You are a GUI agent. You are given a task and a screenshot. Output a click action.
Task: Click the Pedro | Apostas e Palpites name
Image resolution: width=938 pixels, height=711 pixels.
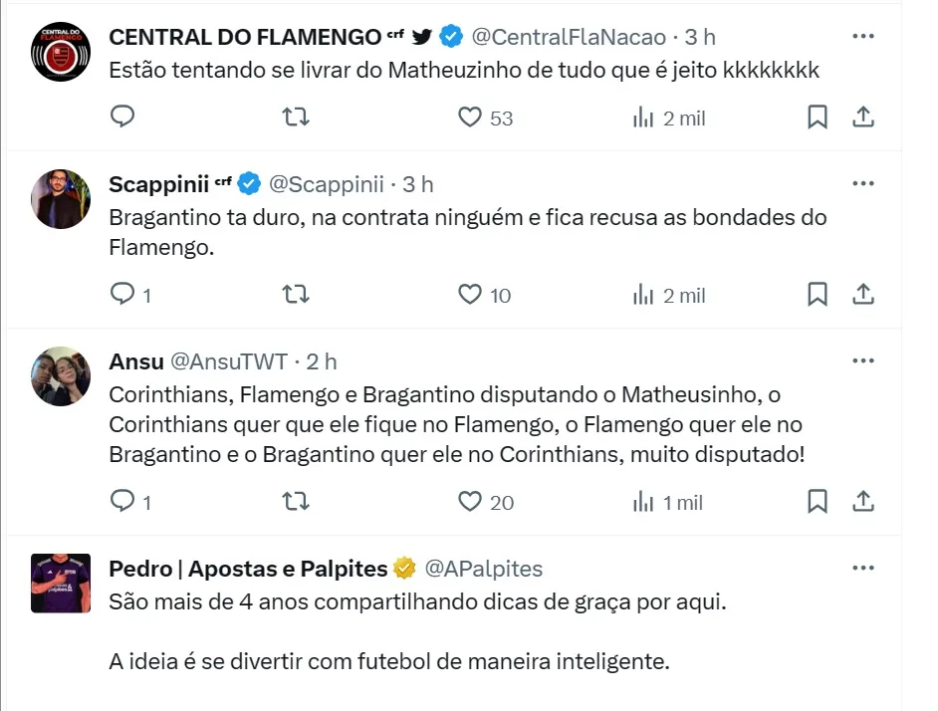(x=247, y=569)
